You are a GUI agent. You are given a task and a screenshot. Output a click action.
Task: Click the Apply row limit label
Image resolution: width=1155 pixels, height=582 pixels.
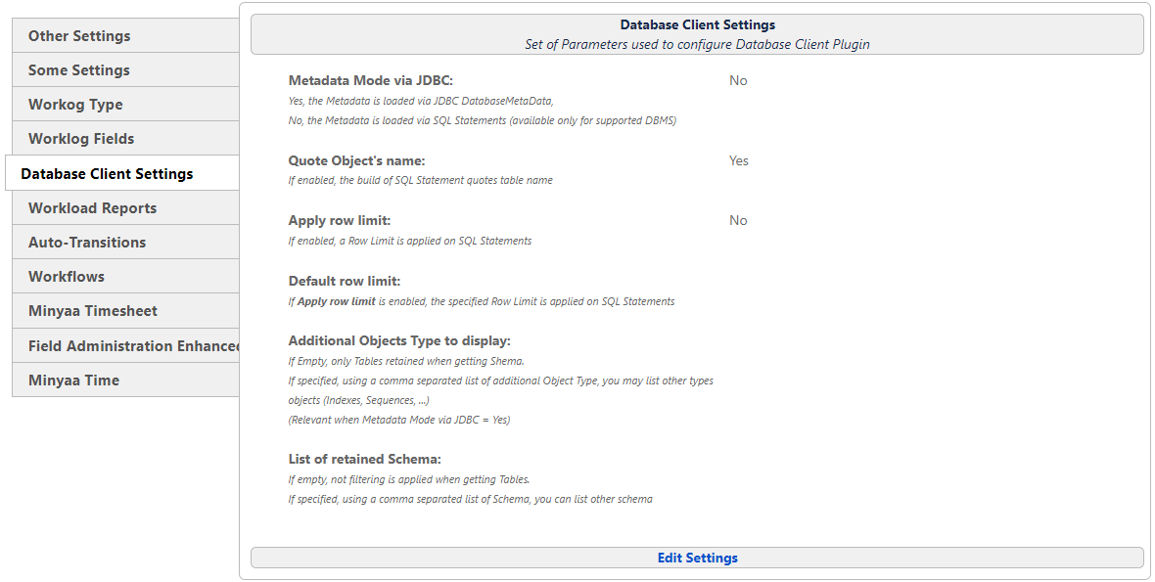(x=339, y=221)
